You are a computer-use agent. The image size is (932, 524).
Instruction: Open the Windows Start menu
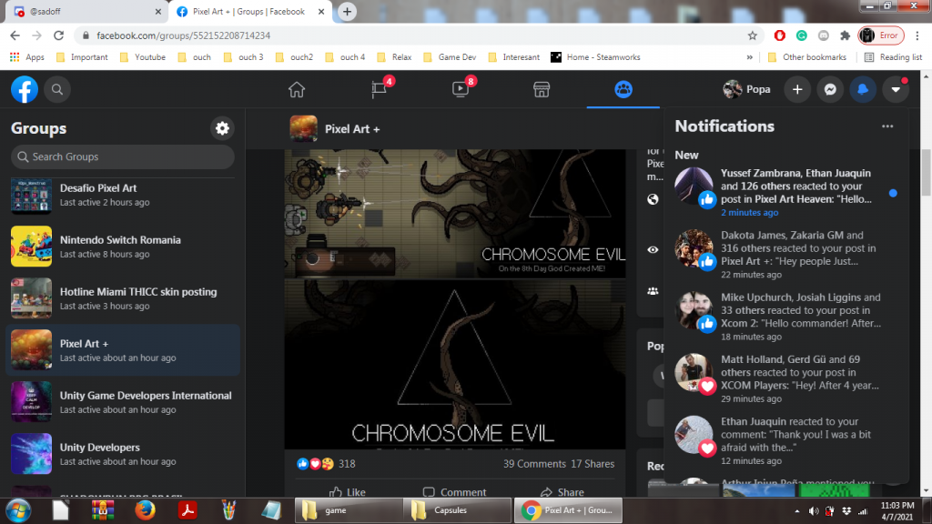[x=18, y=510]
